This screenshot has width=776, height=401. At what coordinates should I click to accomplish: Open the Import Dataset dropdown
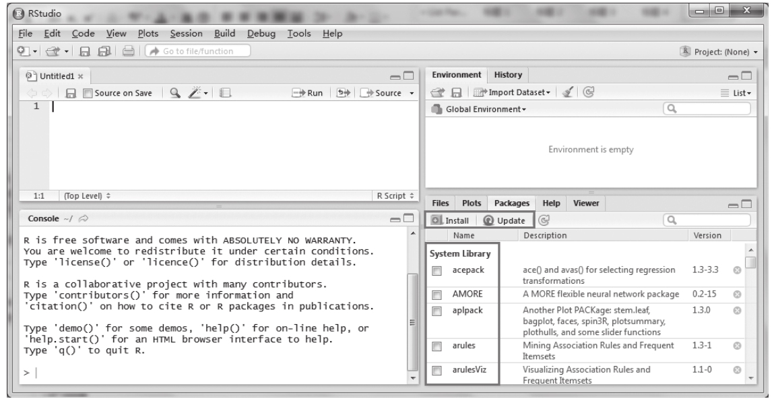pyautogui.click(x=512, y=92)
